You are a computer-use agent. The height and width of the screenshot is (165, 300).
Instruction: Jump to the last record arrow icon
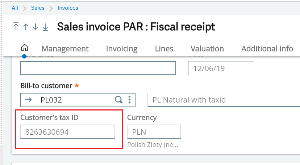45,27
